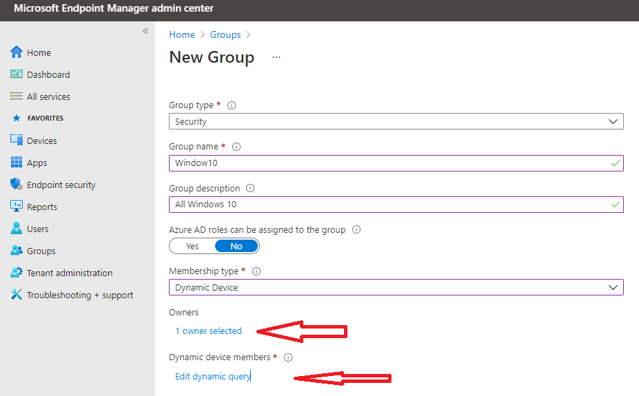The image size is (639, 396).
Task: Click the Reports screen icon
Action: pos(17,206)
